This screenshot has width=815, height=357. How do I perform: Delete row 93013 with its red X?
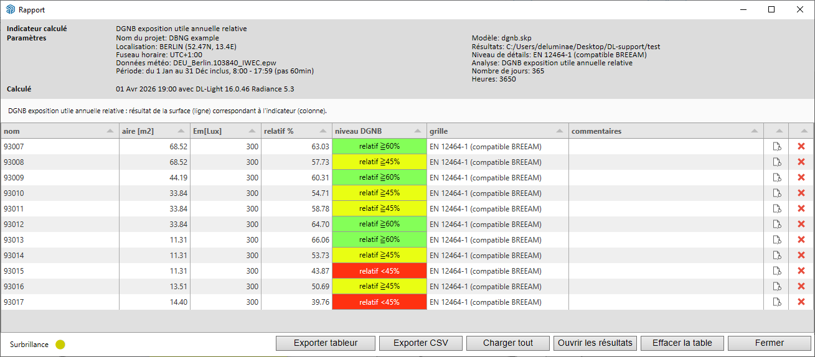point(801,240)
